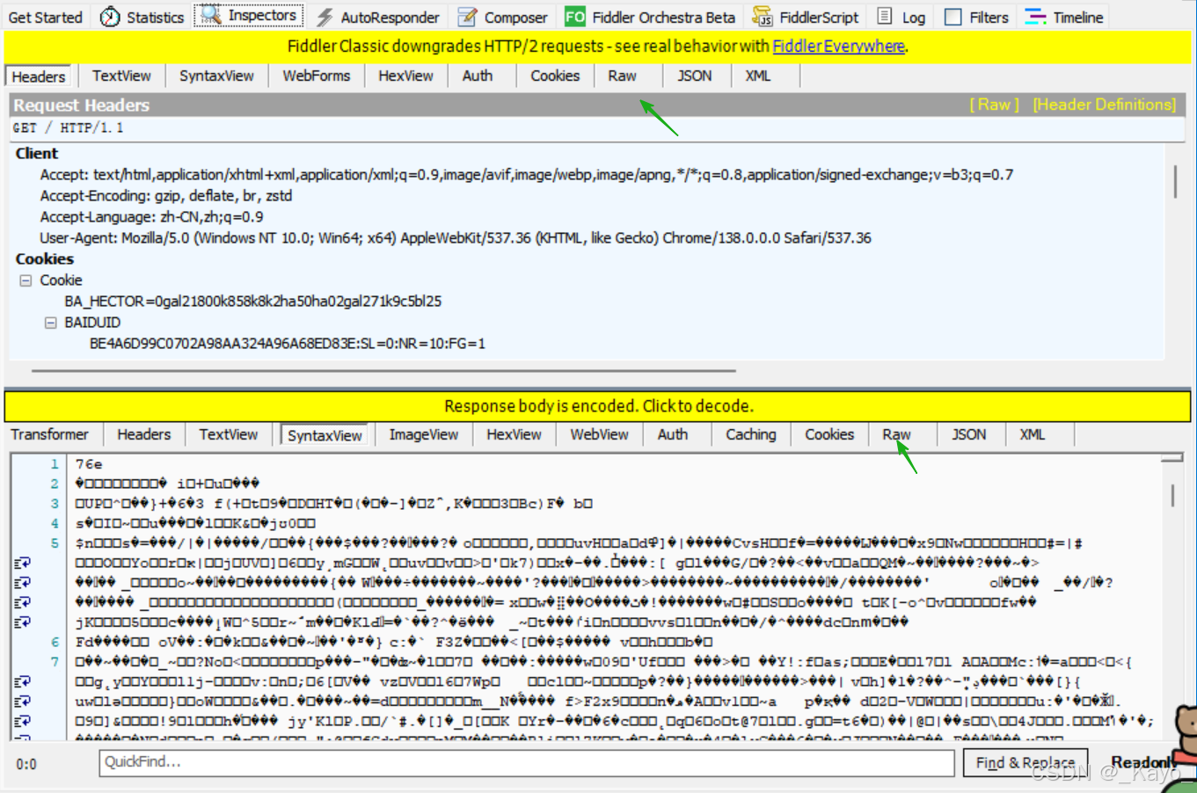Click the Timeline tab label
Image resolution: width=1197 pixels, height=793 pixels.
(x=1077, y=17)
